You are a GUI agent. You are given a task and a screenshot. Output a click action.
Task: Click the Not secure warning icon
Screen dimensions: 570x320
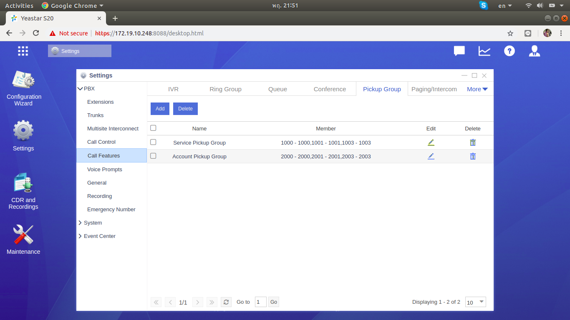point(53,33)
